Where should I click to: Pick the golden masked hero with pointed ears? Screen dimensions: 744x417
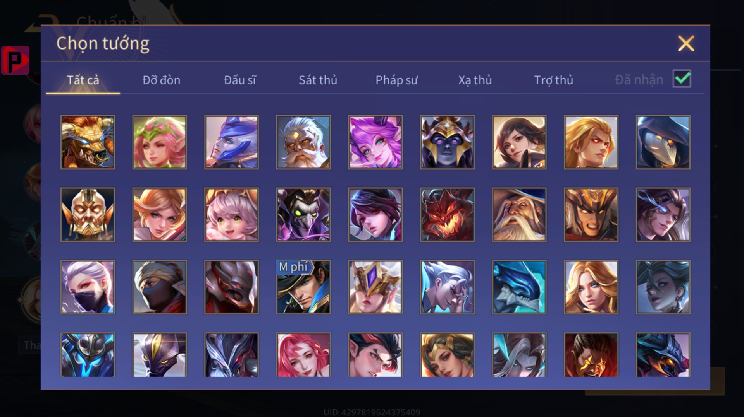(x=88, y=215)
